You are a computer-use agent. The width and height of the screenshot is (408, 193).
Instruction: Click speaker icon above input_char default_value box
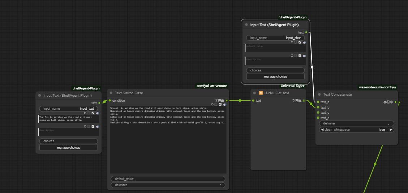tap(304, 42)
